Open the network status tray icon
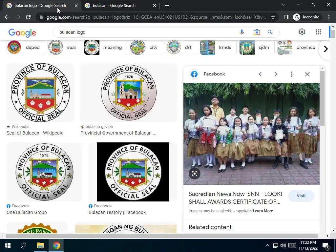Screen dimensions: 336x252 click(275, 245)
